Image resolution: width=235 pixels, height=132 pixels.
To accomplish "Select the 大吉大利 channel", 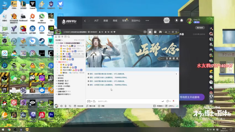I will click(x=61, y=75).
